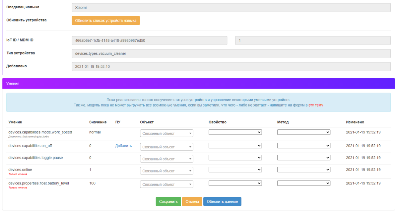The height and width of the screenshot is (214, 398).
Task: Open Метод dropdown for devices.online row
Action: [303, 170]
